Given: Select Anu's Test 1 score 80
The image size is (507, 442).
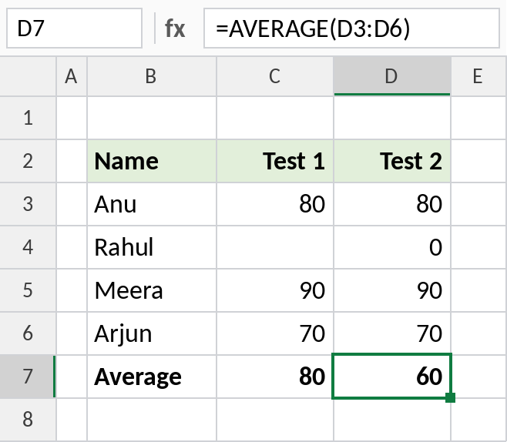Looking at the screenshot, I should point(275,204).
